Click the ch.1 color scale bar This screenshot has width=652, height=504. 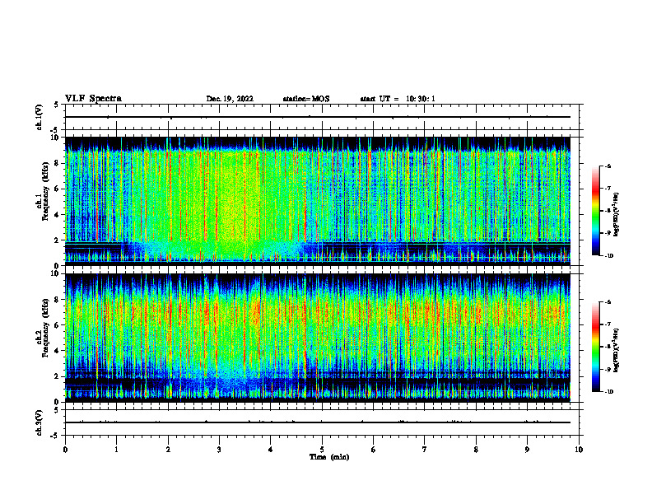click(x=595, y=211)
